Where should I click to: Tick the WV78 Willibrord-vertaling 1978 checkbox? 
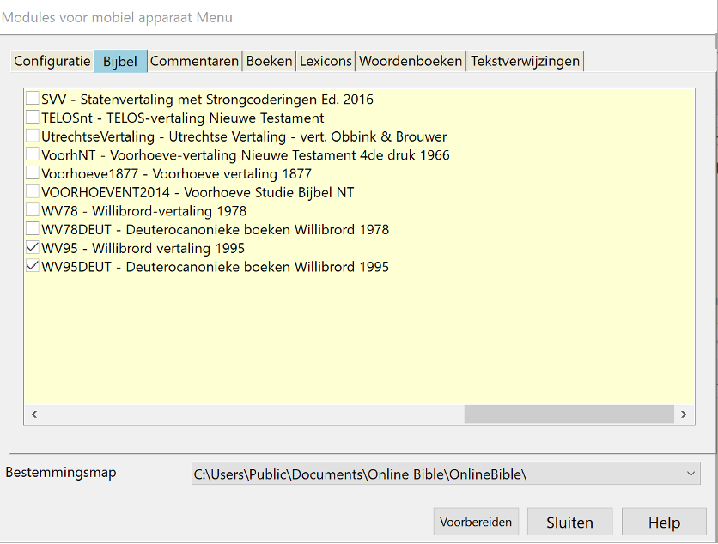(33, 210)
